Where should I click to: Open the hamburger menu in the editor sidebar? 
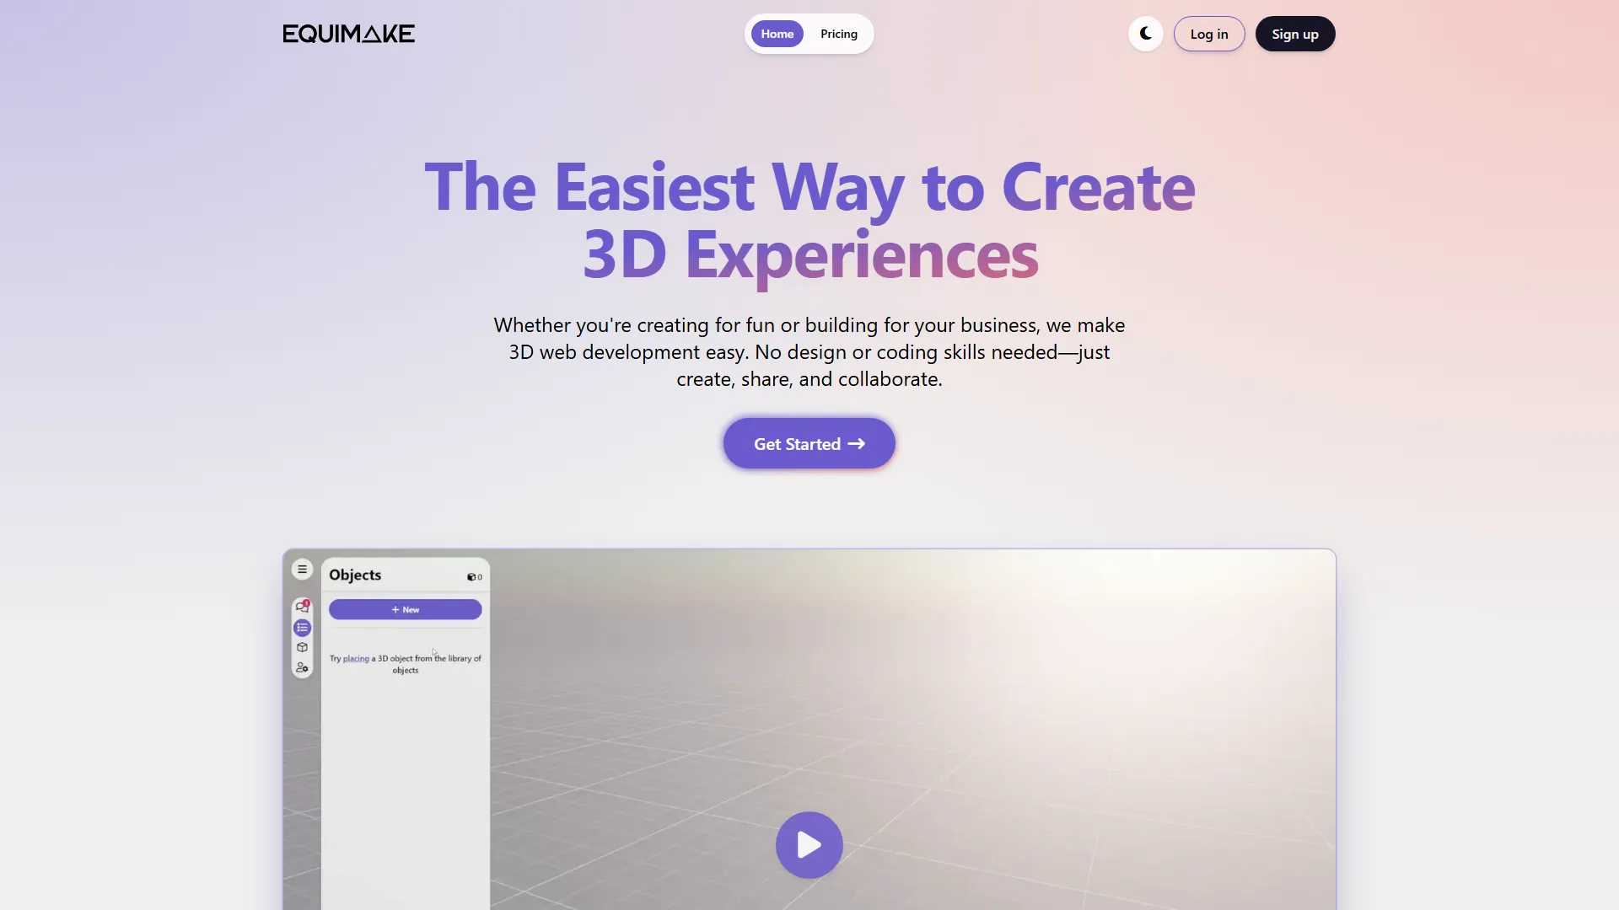(302, 569)
